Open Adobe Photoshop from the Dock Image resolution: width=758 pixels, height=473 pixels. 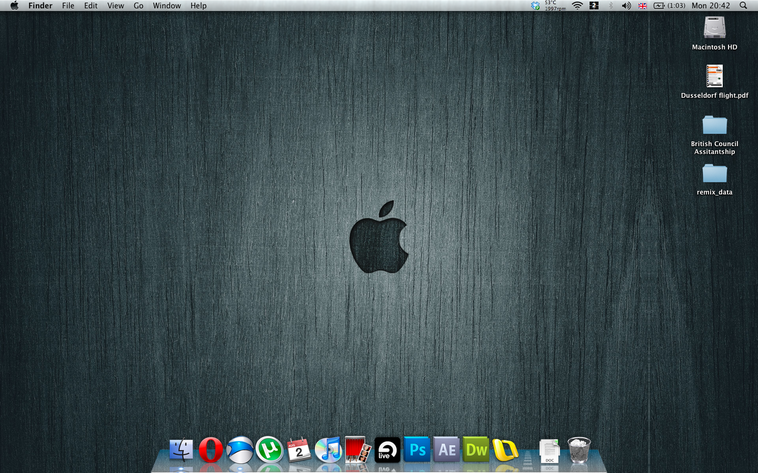pos(417,450)
